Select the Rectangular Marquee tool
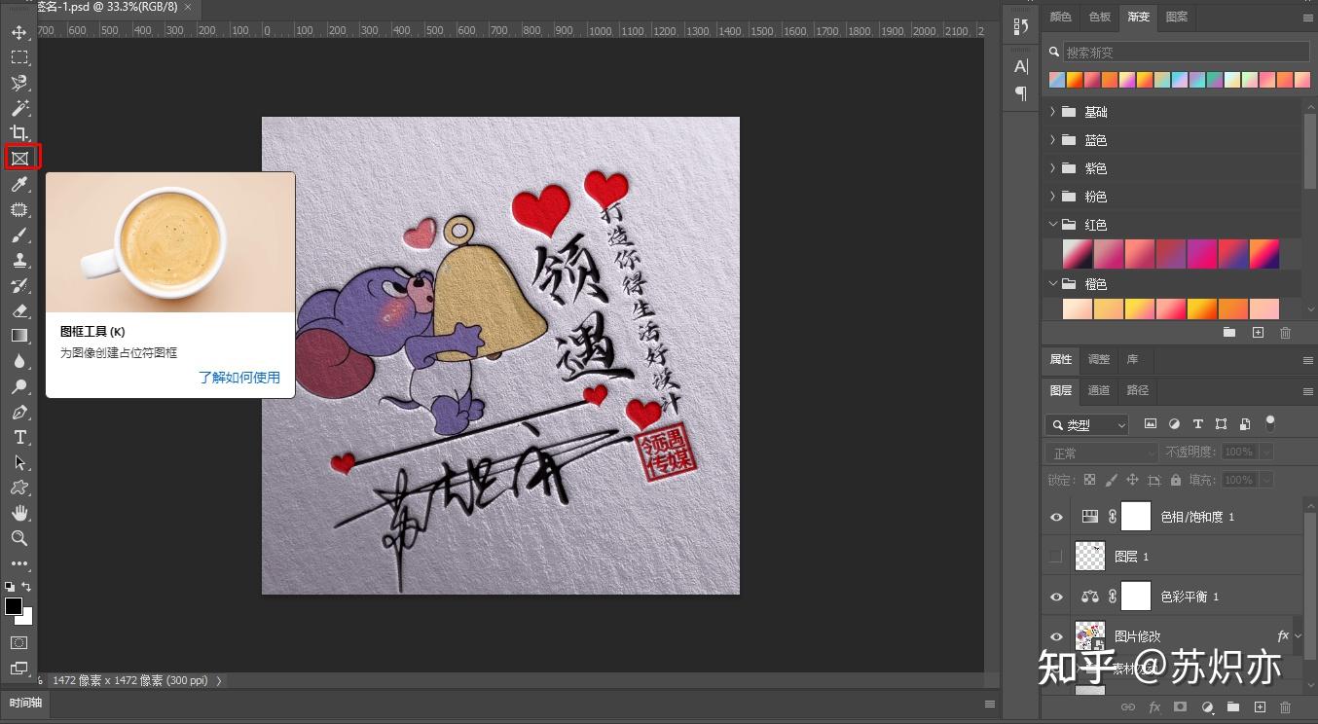The width and height of the screenshot is (1318, 724). click(19, 57)
